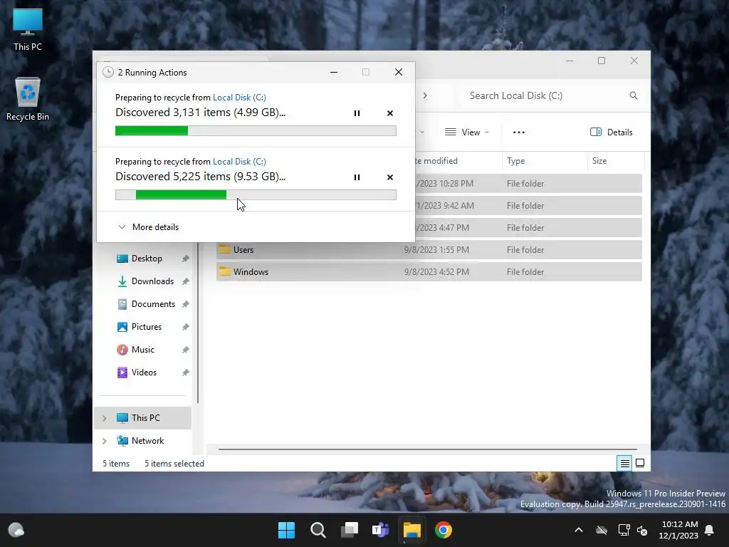The height and width of the screenshot is (547, 729).
Task: Switch to large thumbnails view in status bar
Action: click(x=640, y=463)
